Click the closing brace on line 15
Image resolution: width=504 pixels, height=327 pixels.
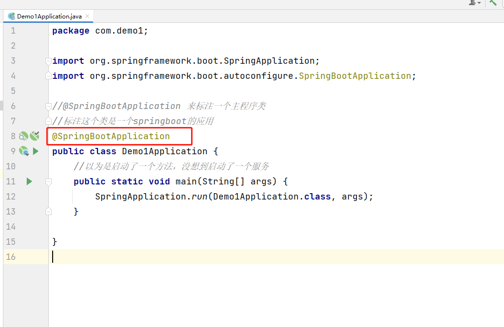pyautogui.click(x=55, y=242)
